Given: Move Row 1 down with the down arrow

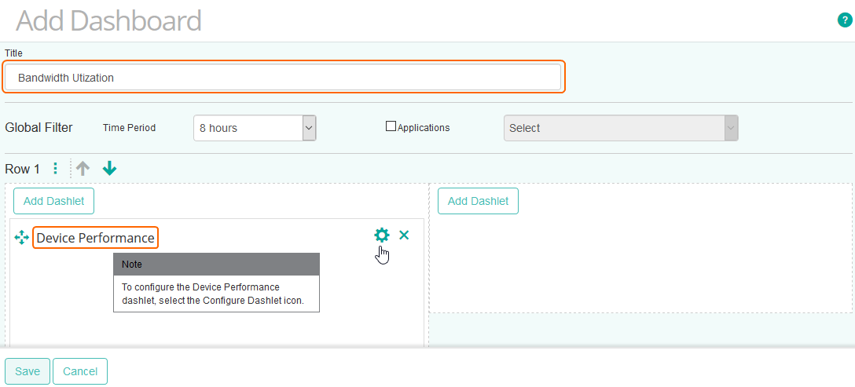Looking at the screenshot, I should (x=109, y=169).
